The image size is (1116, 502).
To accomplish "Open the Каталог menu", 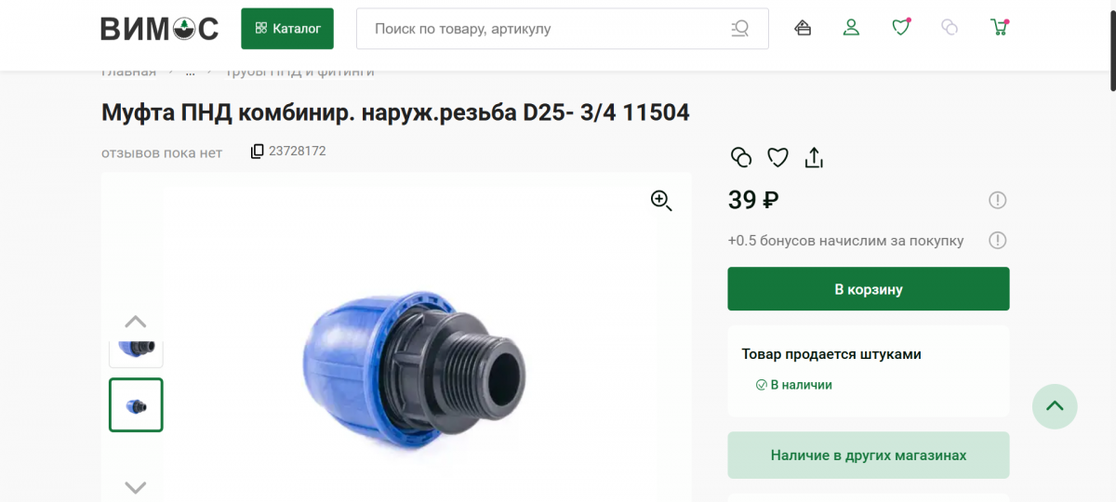I will click(x=287, y=29).
